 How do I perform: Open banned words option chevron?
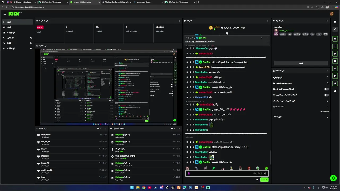pyautogui.click(x=328, y=107)
